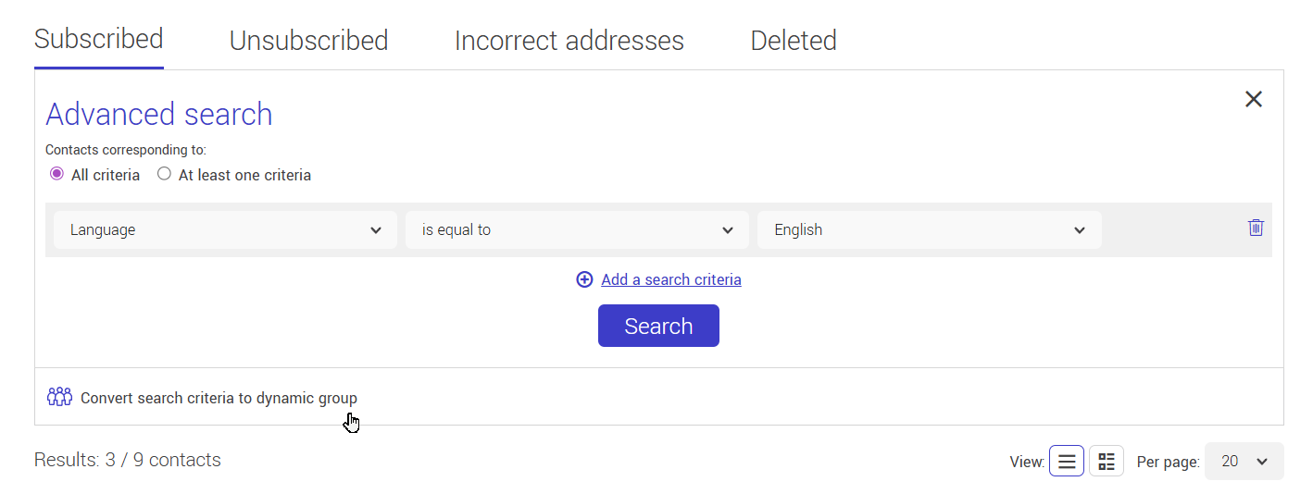The height and width of the screenshot is (494, 1313).
Task: Switch to grid view icon
Action: click(x=1107, y=461)
